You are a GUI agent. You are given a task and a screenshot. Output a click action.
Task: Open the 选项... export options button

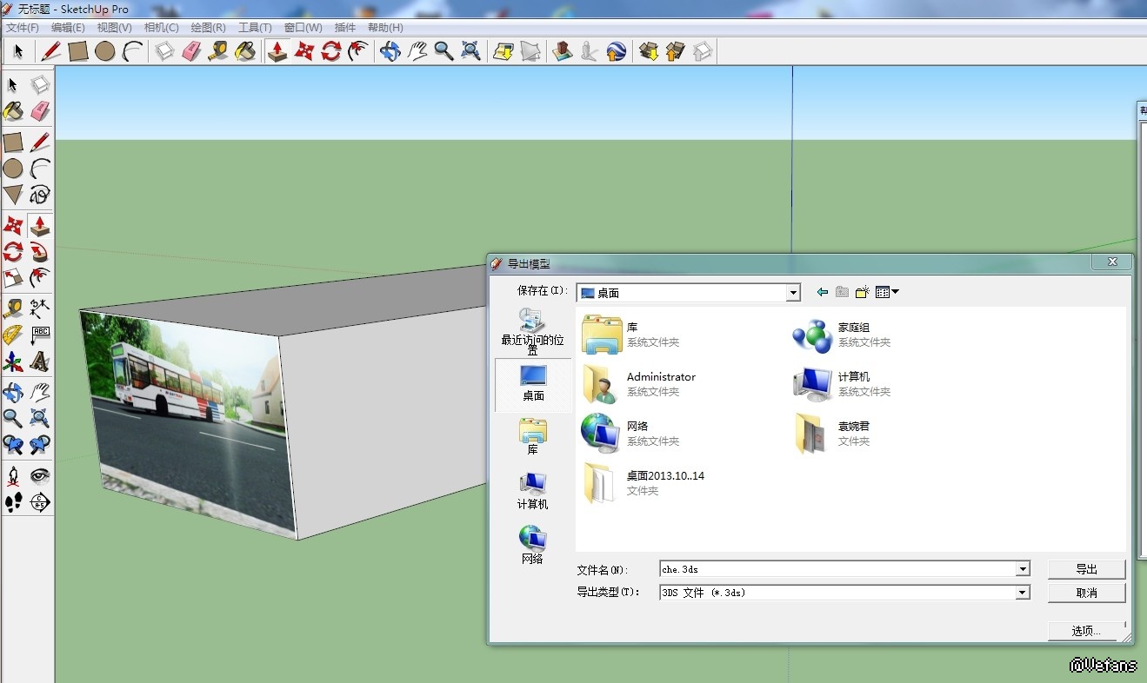click(x=1087, y=631)
